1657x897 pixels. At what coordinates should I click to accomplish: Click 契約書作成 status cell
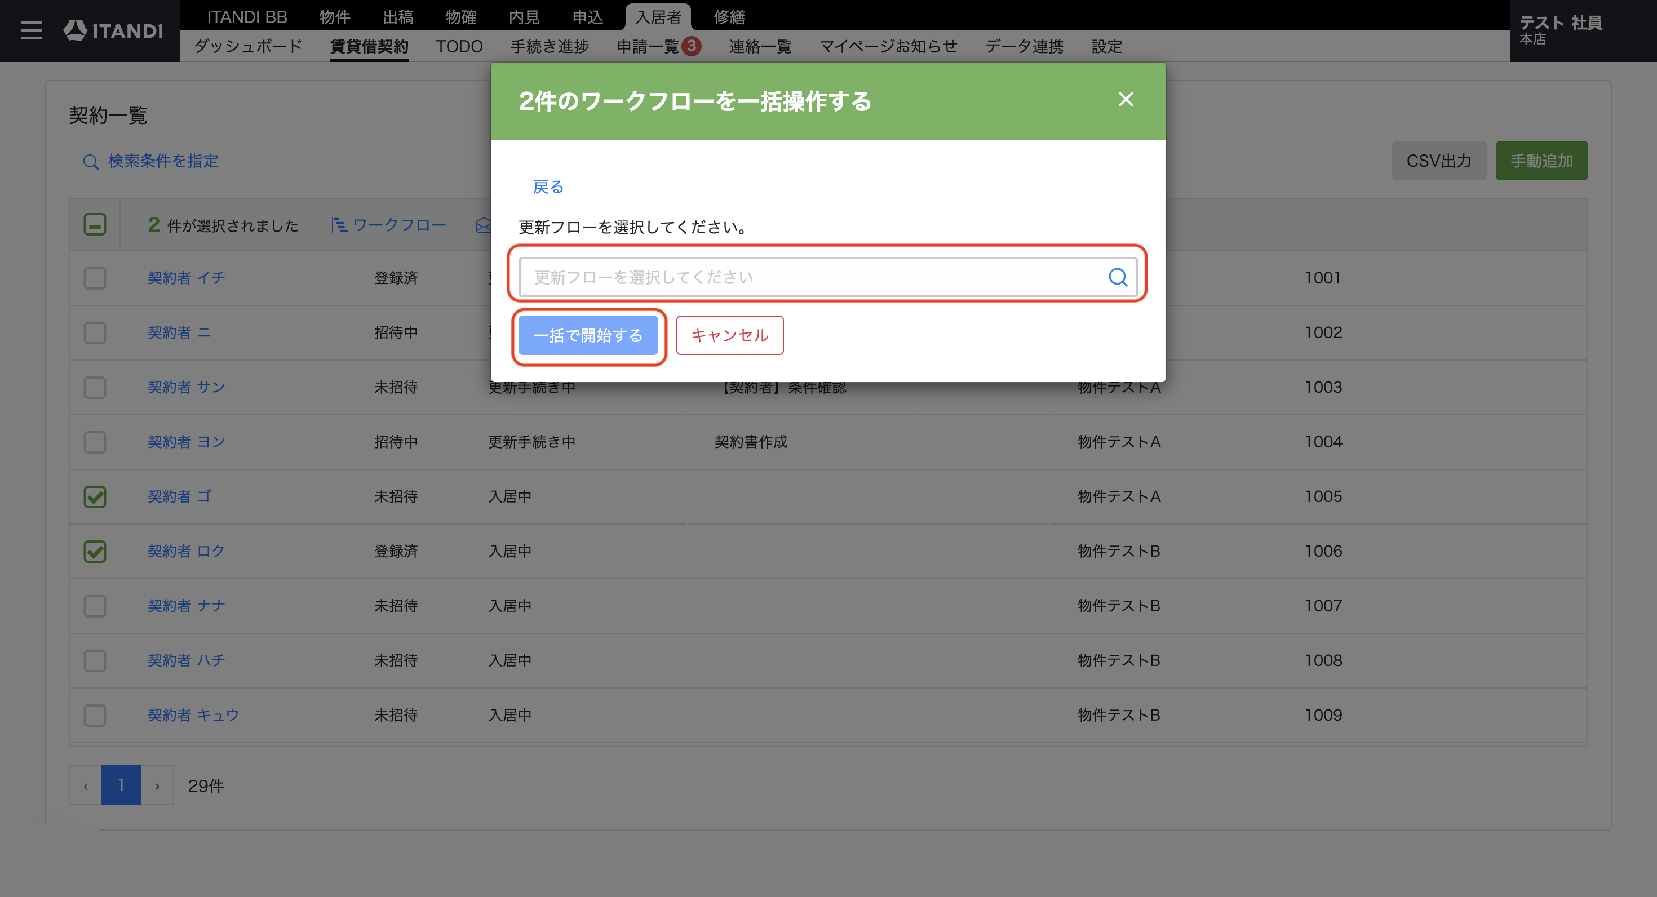[751, 442]
